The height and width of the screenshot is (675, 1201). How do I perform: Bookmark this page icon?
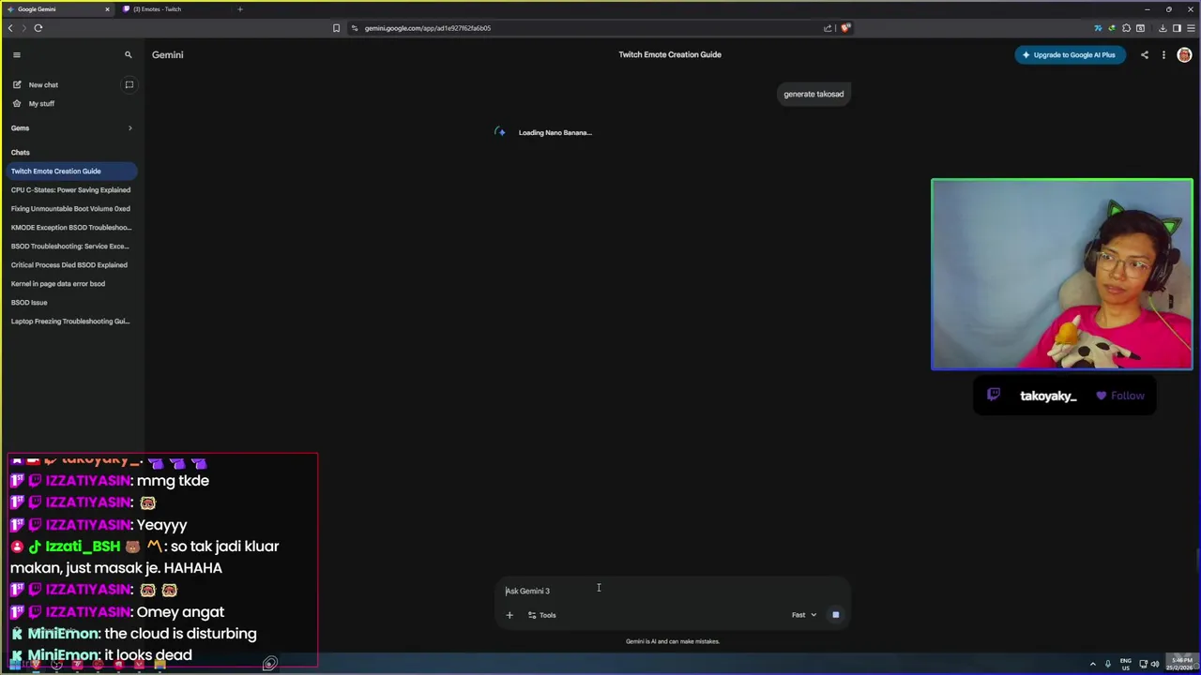[336, 28]
